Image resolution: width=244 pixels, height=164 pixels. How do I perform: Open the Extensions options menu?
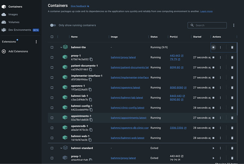36,42
